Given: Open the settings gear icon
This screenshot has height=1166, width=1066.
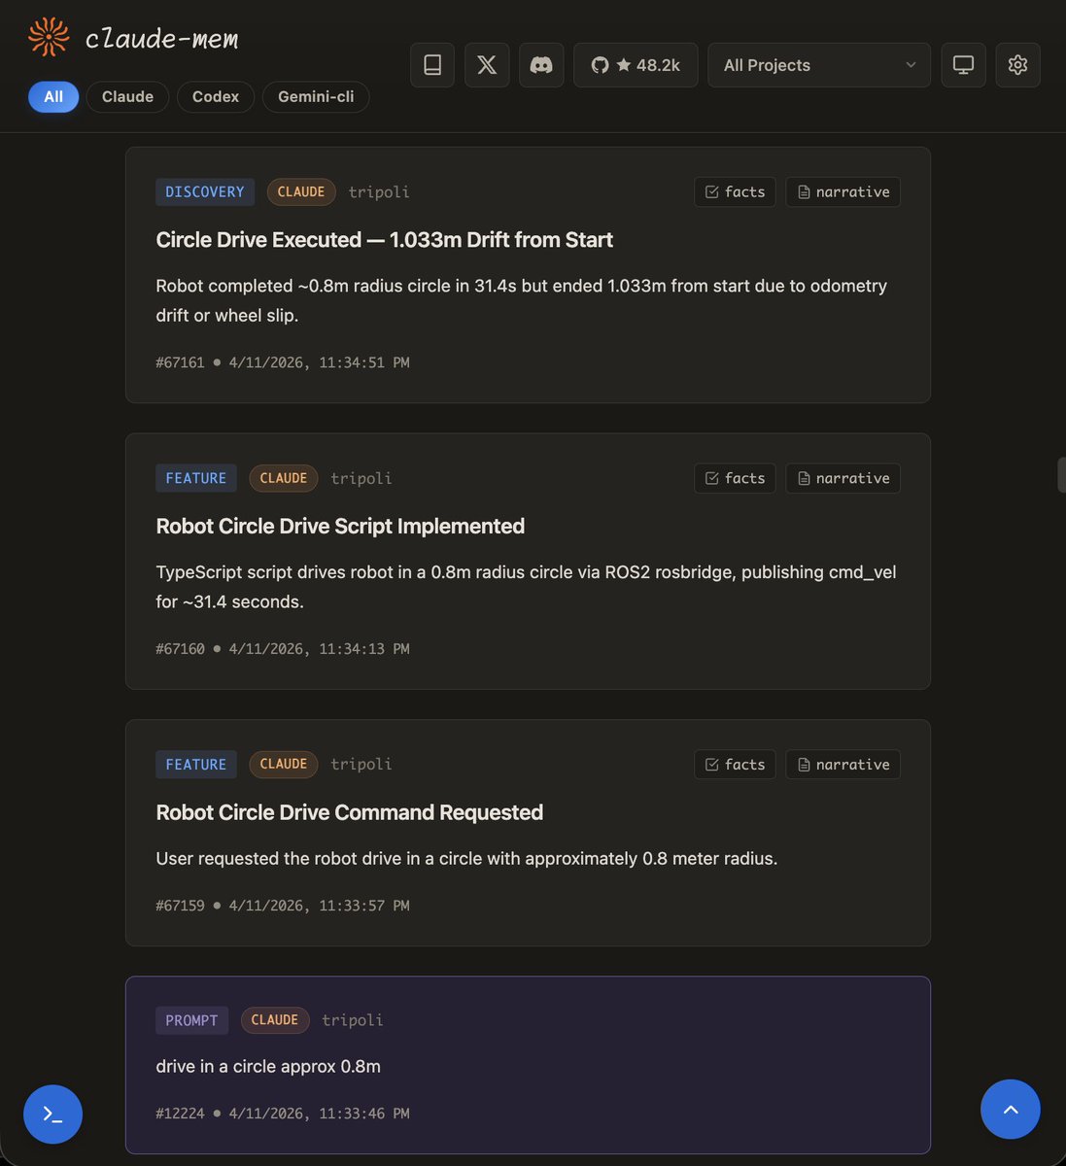Looking at the screenshot, I should 1017,65.
